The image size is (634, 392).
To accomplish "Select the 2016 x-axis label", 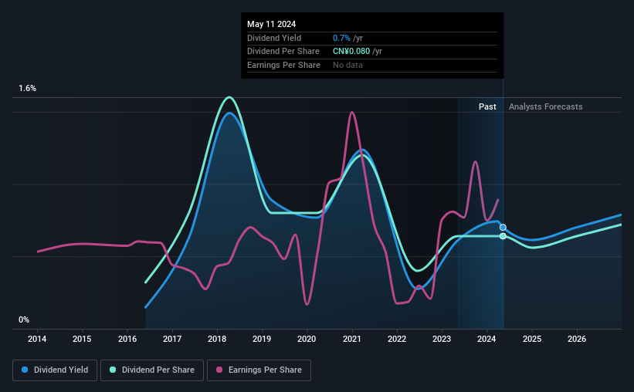I will tap(127, 339).
